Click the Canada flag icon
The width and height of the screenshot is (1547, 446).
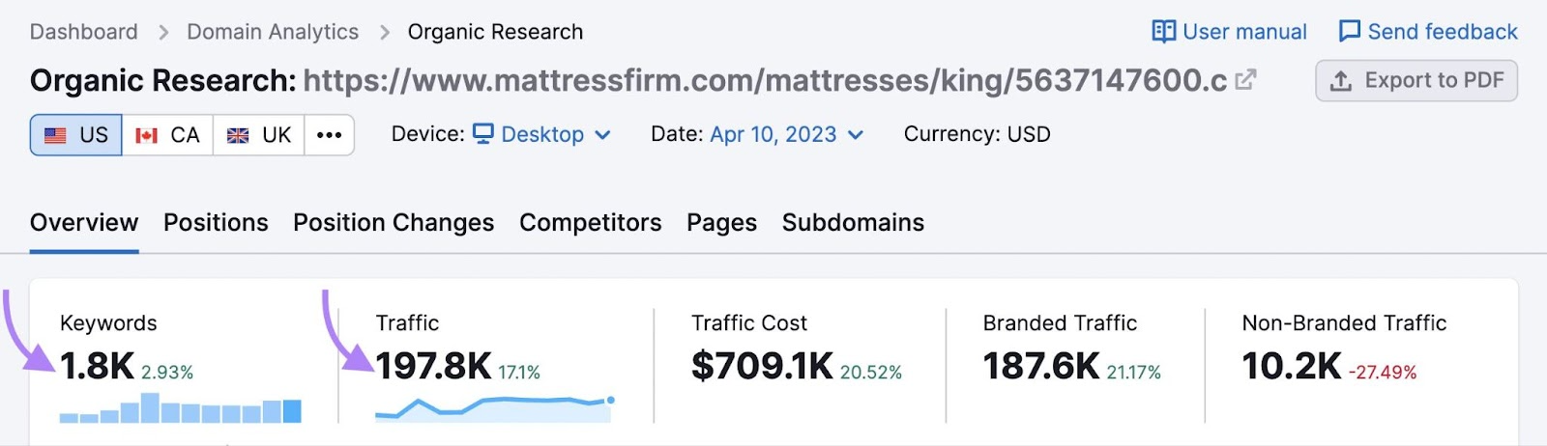point(146,135)
